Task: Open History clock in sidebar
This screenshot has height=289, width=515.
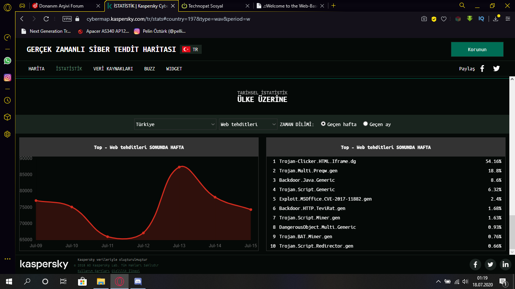Action: point(7,100)
